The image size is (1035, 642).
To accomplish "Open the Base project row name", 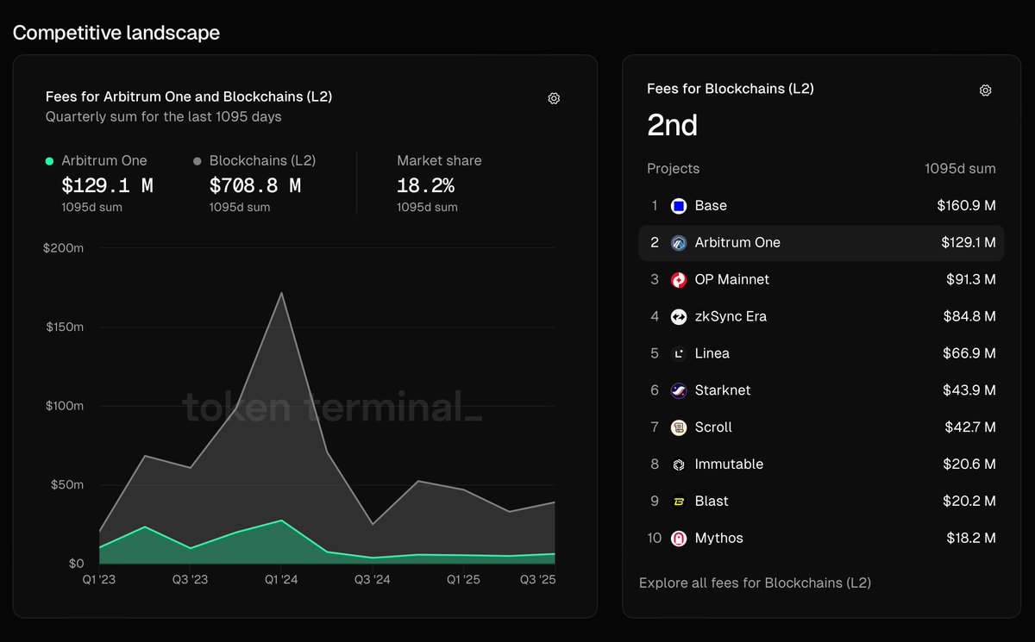I will (711, 206).
